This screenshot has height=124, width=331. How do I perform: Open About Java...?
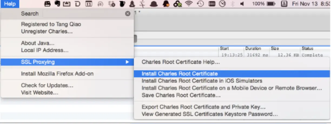tap(38, 43)
